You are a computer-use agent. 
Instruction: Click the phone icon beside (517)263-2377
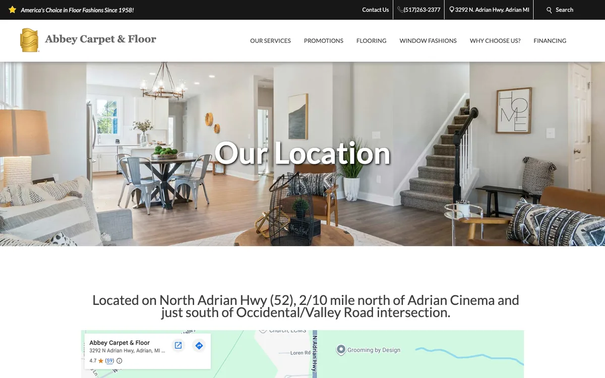[400, 10]
